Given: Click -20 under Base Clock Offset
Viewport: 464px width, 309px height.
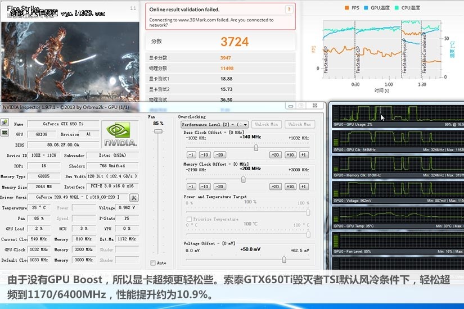Looking at the screenshot, I should [220, 154].
